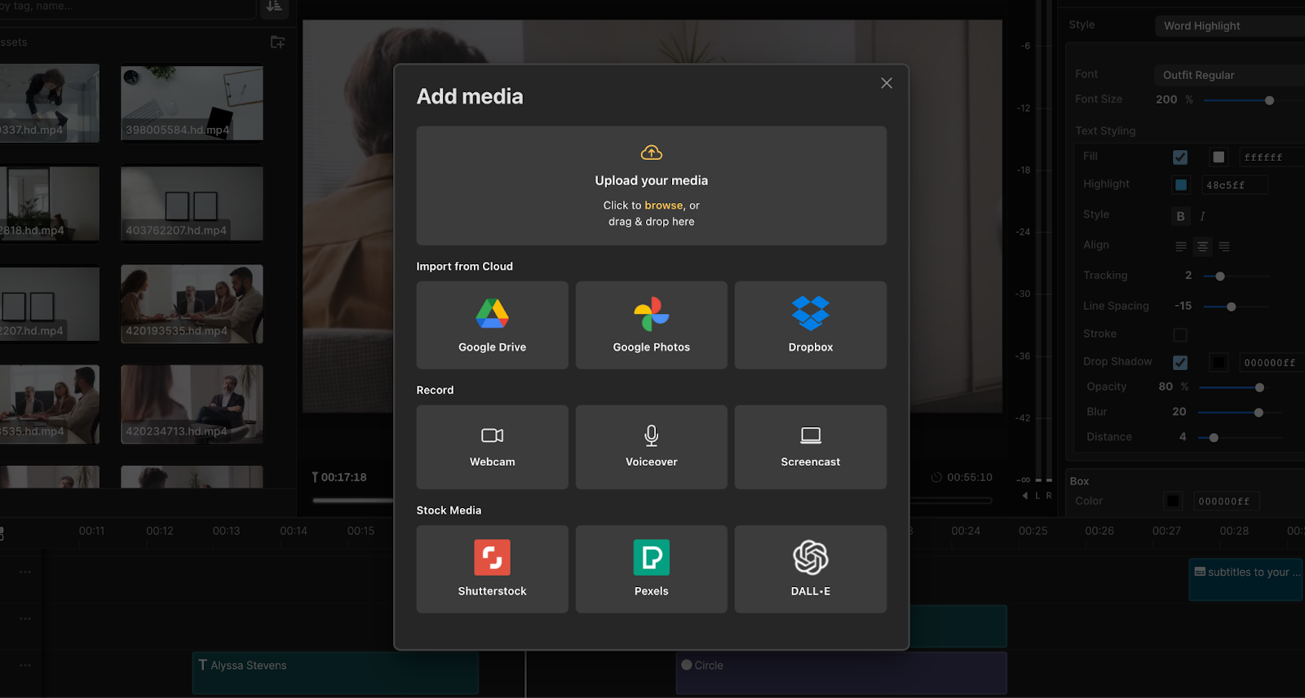This screenshot has height=698, width=1305.
Task: Select the 420234713.hd.mp4 asset thumbnail
Action: pyautogui.click(x=192, y=404)
